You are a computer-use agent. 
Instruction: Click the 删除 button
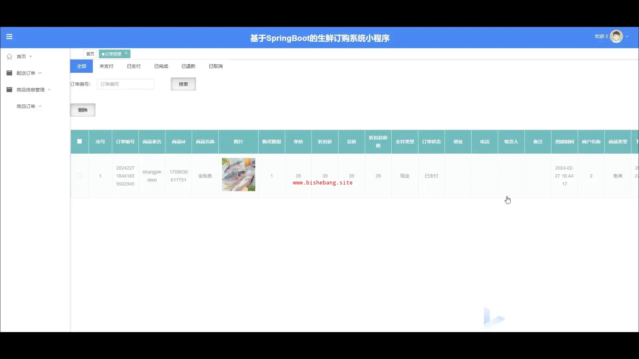click(x=83, y=110)
